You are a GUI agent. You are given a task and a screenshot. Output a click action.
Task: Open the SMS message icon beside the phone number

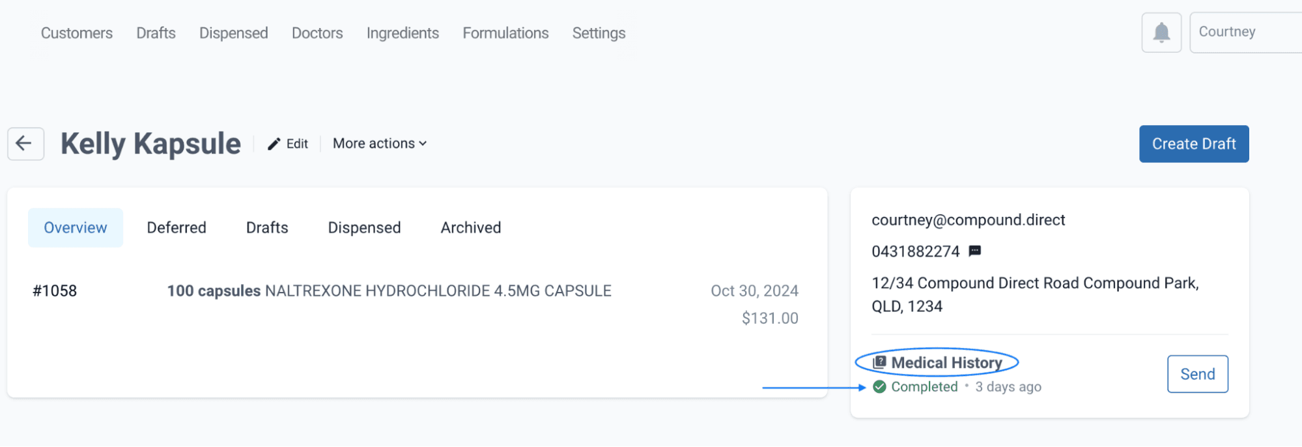click(975, 251)
